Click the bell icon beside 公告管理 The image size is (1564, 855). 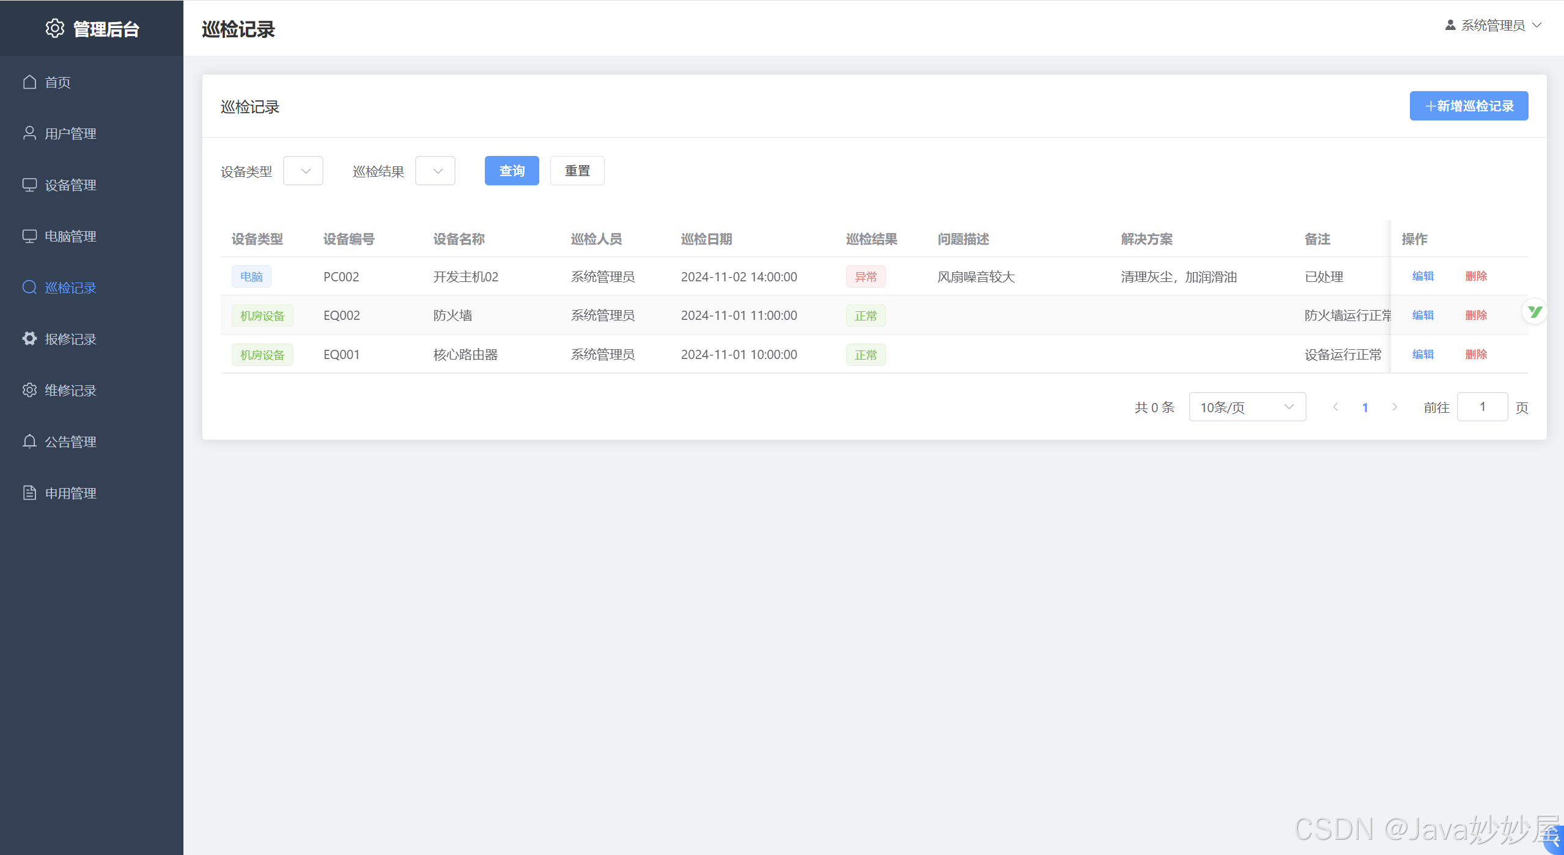[x=29, y=442]
